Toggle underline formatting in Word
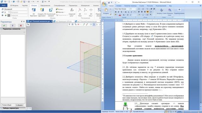This screenshot has height=113, width=202. point(121,12)
